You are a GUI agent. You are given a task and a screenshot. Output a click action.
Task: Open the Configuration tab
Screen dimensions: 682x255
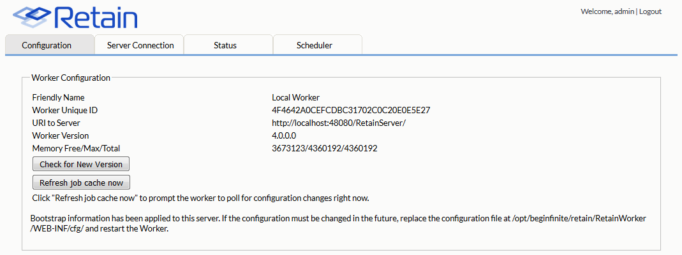[47, 45]
